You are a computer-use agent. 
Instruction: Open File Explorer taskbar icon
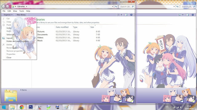[12, 107]
